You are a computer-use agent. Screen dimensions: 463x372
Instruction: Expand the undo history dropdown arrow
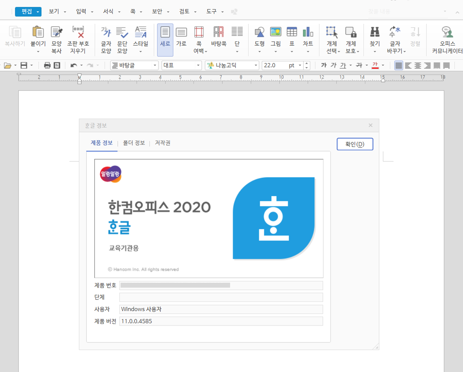[81, 65]
